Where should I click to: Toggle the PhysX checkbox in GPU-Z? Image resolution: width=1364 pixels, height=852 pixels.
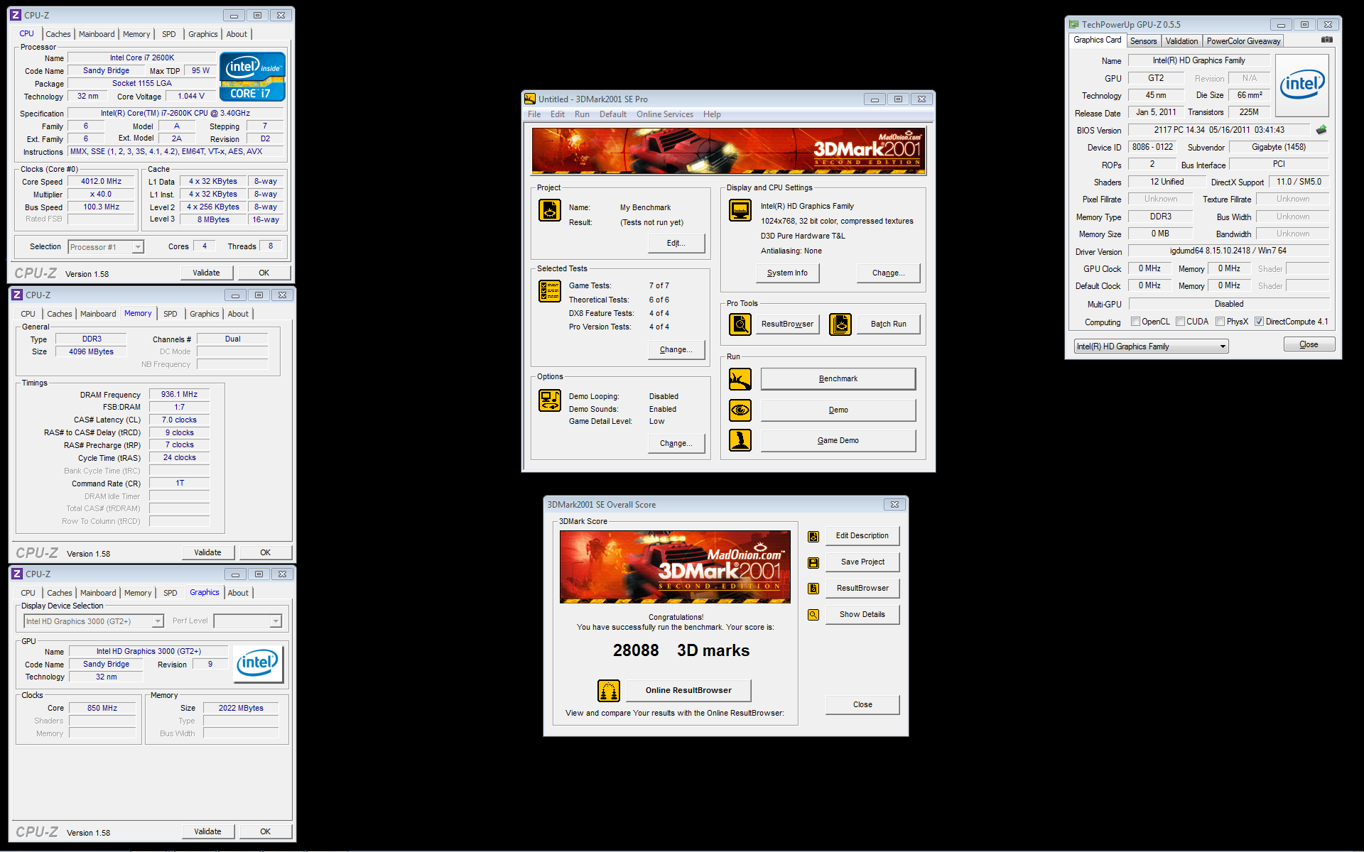(x=1220, y=322)
